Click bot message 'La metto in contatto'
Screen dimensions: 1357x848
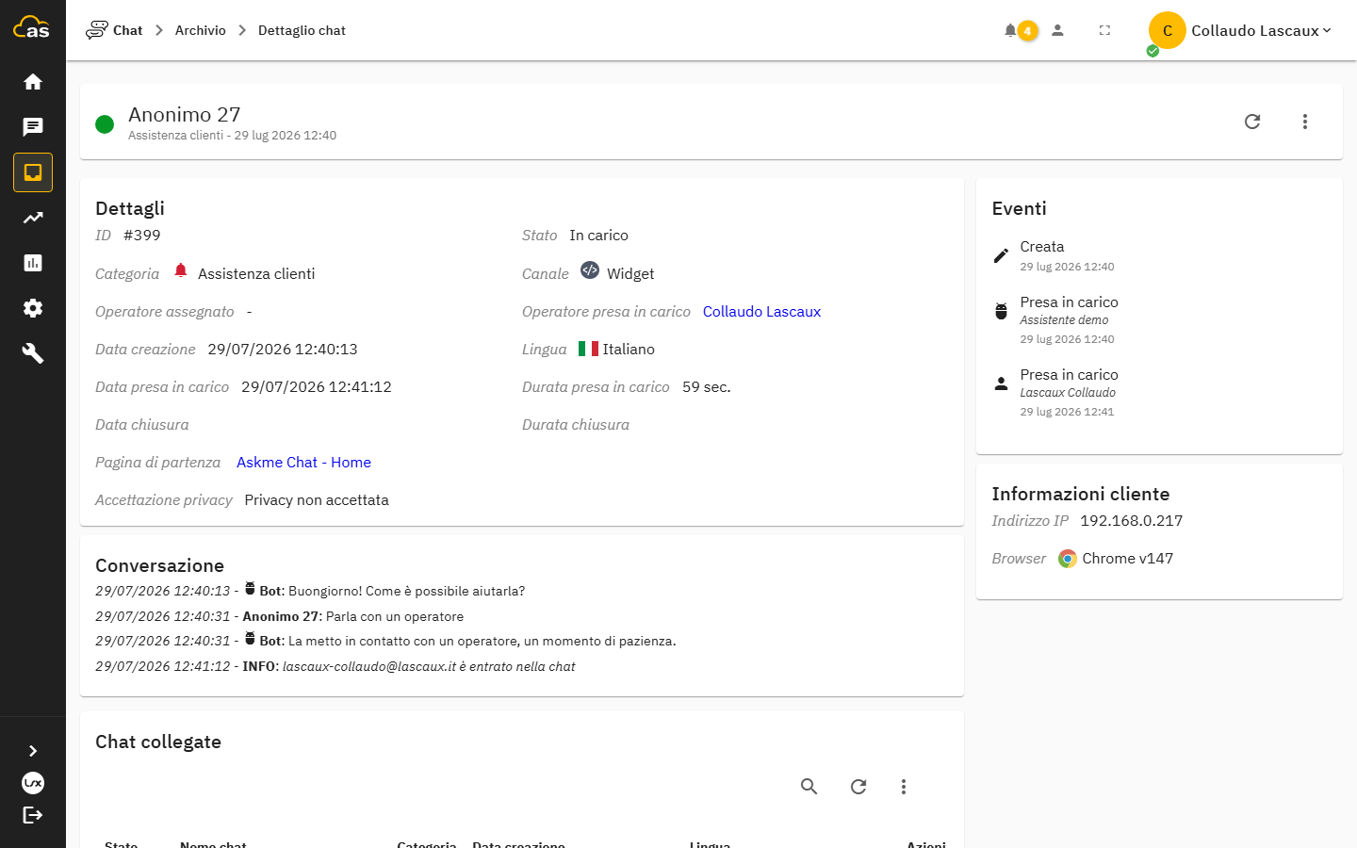482,641
